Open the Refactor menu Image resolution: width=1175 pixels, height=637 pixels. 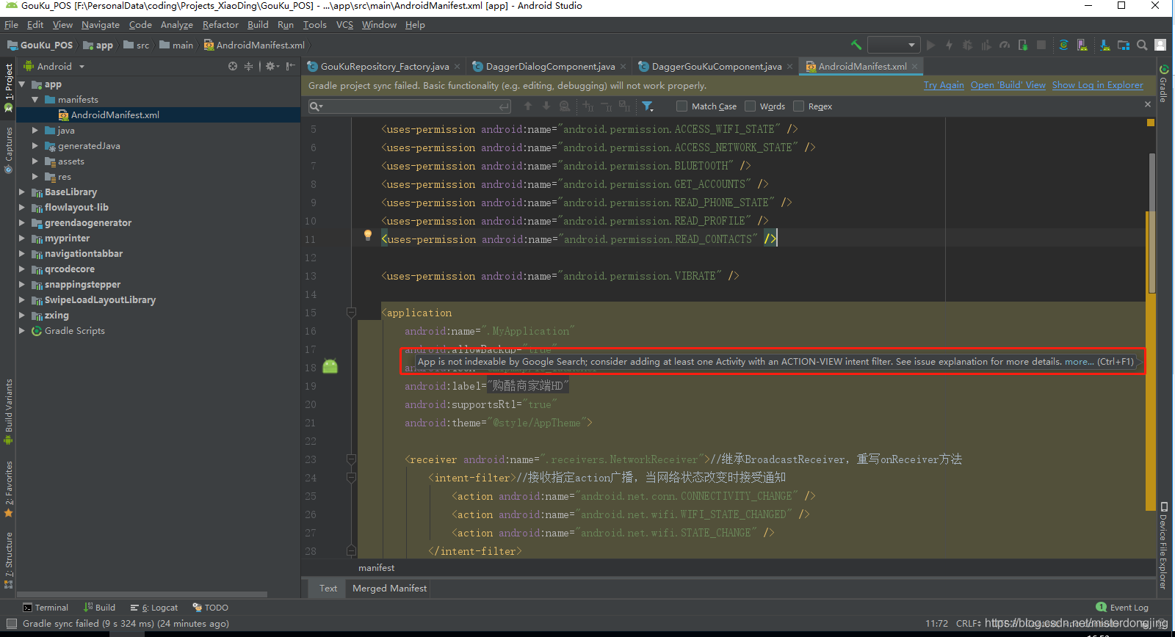tap(220, 24)
